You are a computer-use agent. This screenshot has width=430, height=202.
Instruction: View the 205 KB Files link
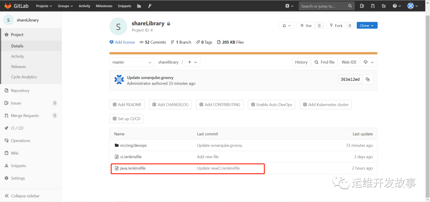point(231,42)
